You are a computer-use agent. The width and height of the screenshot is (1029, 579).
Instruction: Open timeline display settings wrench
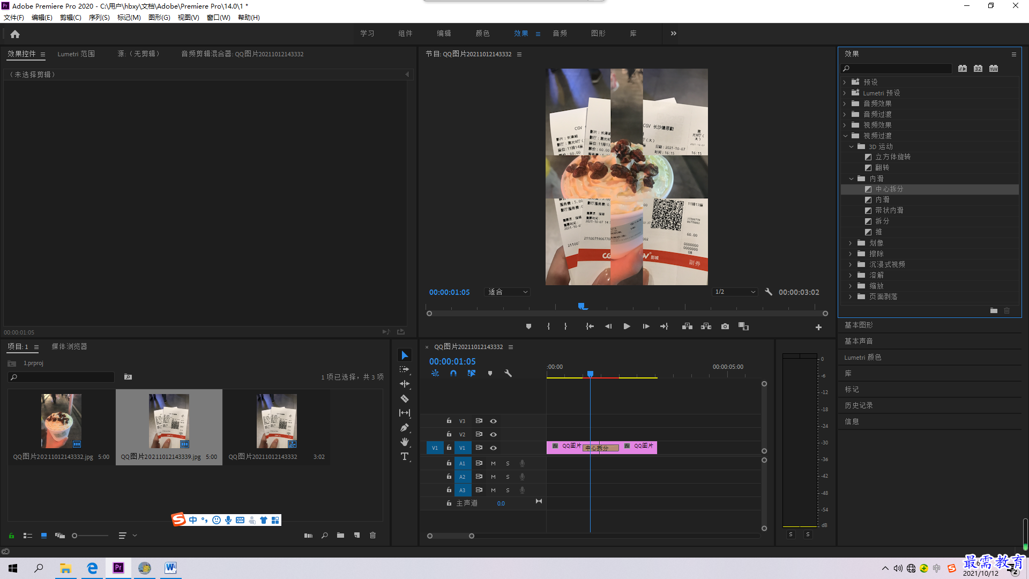click(x=508, y=373)
